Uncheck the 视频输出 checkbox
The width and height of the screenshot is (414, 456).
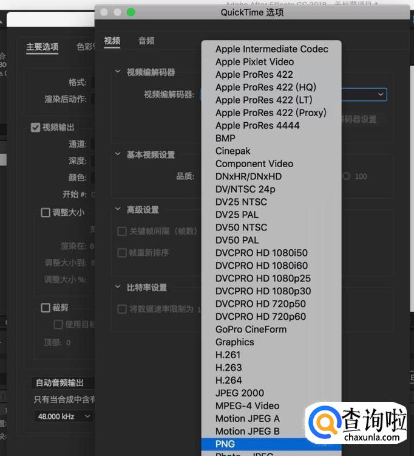pos(35,127)
